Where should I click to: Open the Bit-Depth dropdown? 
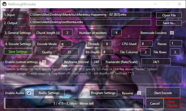point(108,52)
